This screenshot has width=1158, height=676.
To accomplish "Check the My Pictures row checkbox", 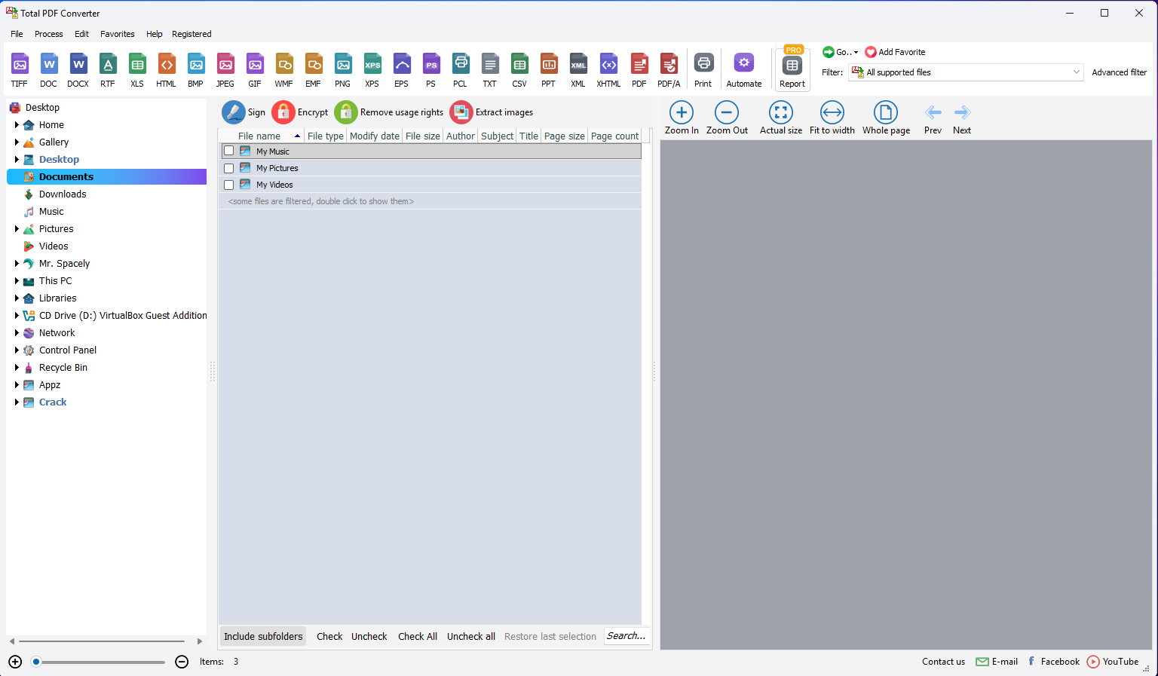I will (229, 168).
